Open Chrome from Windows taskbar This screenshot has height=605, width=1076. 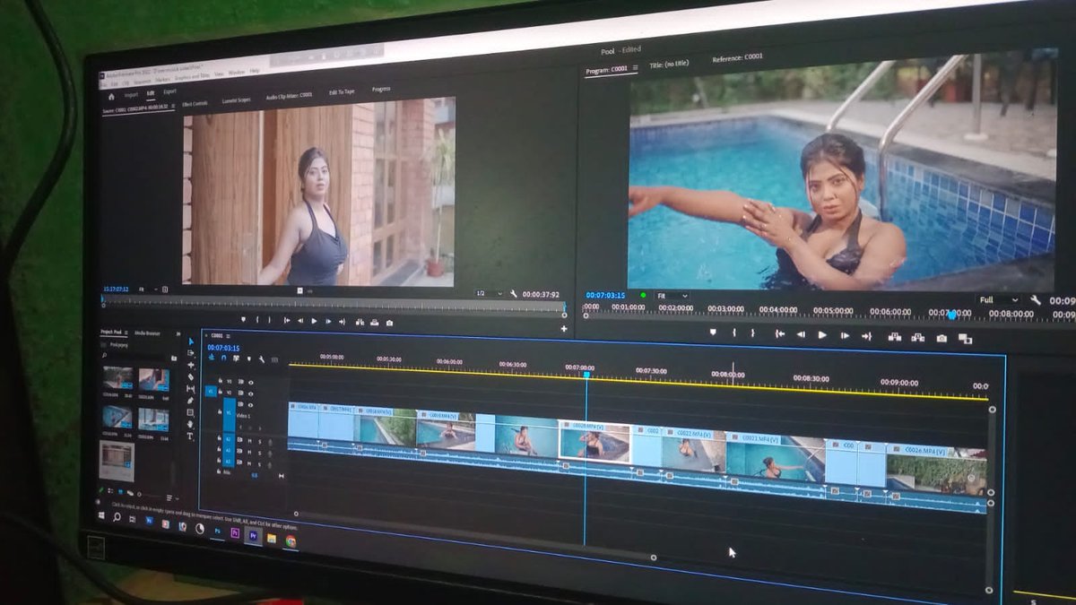291,540
